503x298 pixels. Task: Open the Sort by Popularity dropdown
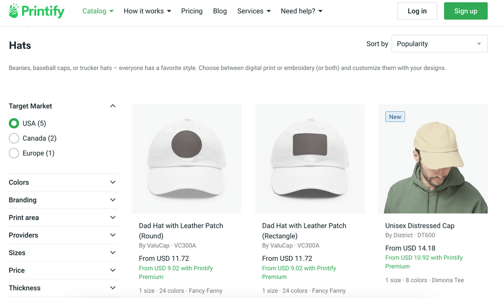pyautogui.click(x=439, y=44)
